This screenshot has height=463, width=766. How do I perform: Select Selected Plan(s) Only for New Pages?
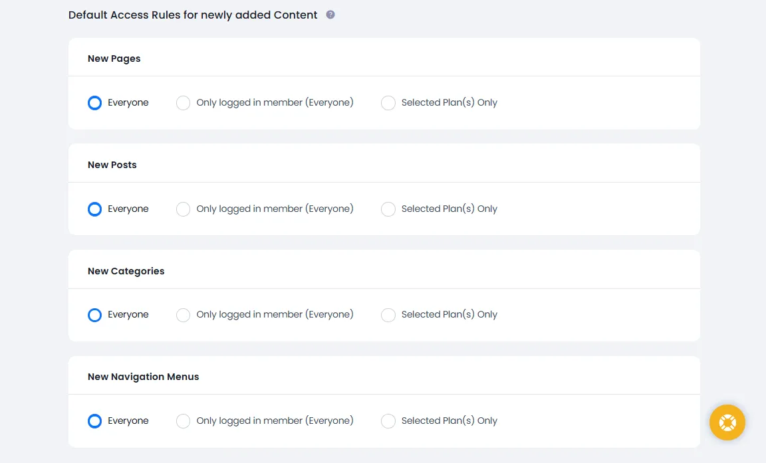click(x=388, y=103)
